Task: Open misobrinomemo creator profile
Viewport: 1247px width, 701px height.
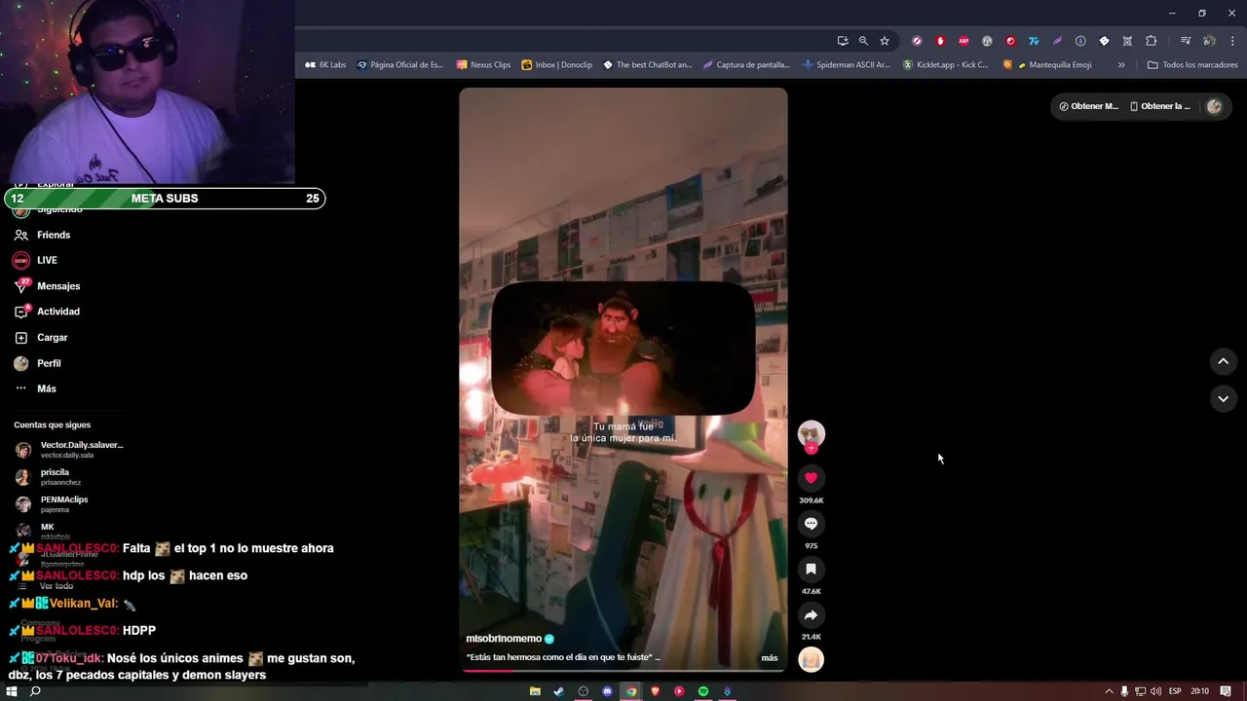Action: click(504, 639)
